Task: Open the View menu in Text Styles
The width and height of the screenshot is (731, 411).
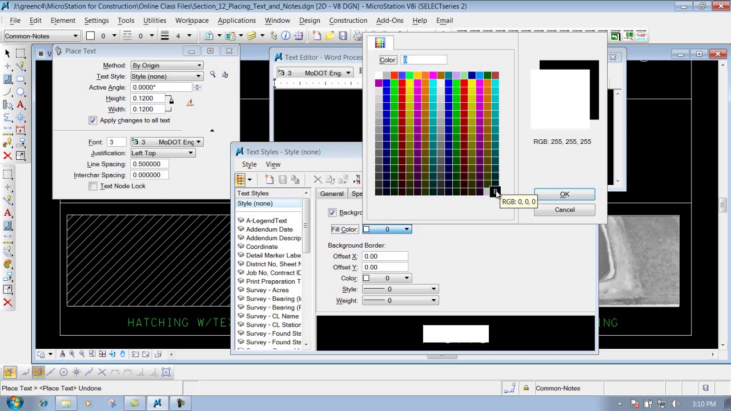Action: pos(273,164)
